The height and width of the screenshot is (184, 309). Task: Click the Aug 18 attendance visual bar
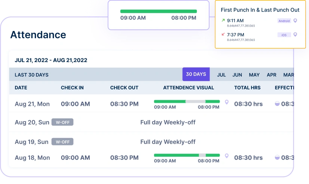[187, 155]
